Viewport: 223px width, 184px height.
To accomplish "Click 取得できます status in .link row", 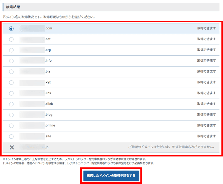I will click(206, 93).
